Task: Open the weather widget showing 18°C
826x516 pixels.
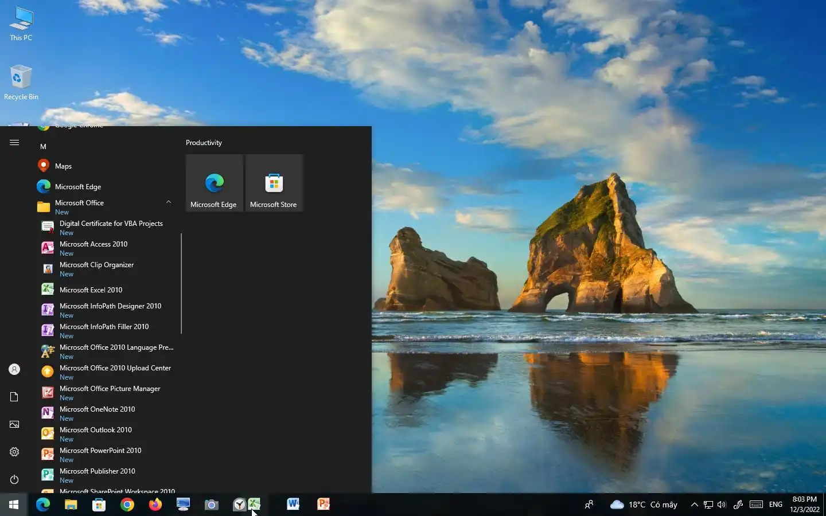Action: point(644,505)
